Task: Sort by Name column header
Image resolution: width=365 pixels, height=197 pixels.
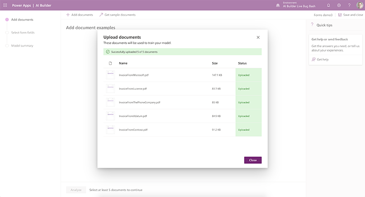Action: tap(123, 63)
